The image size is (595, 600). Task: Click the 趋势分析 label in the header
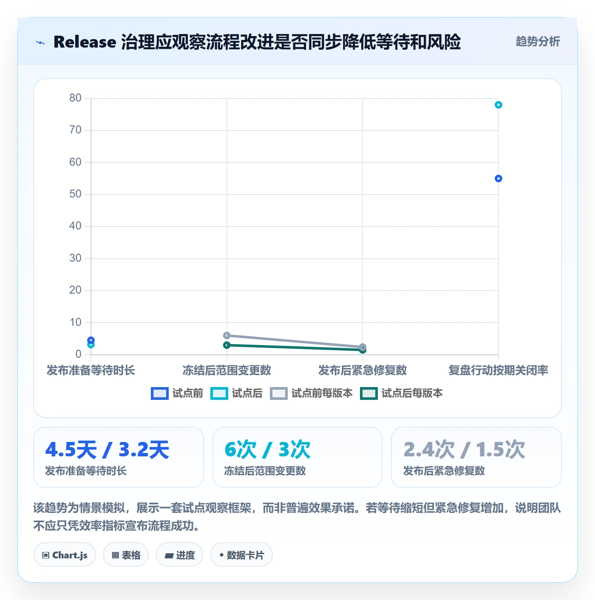[538, 41]
